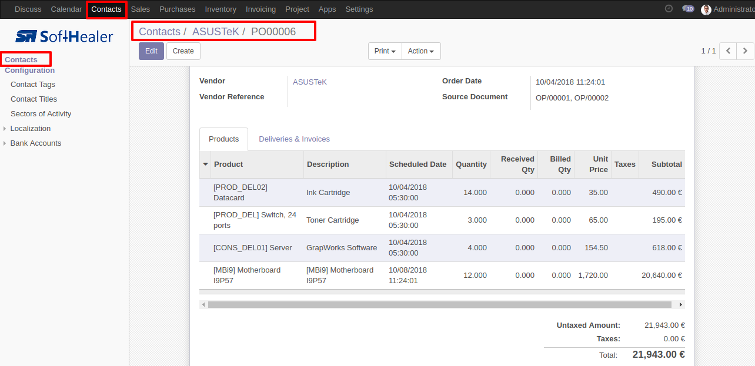Open the activities clock icon
The height and width of the screenshot is (366, 755).
click(669, 9)
